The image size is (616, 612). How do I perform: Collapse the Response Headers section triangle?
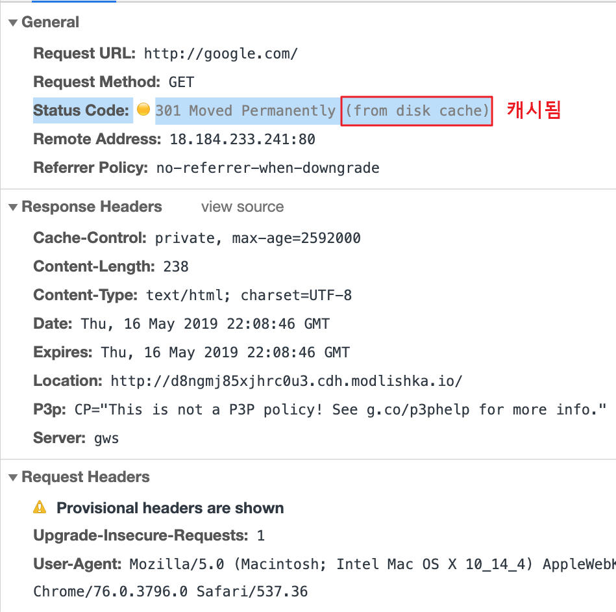(13, 207)
